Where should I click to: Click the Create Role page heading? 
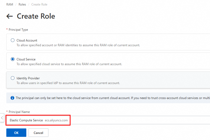pos(36,16)
